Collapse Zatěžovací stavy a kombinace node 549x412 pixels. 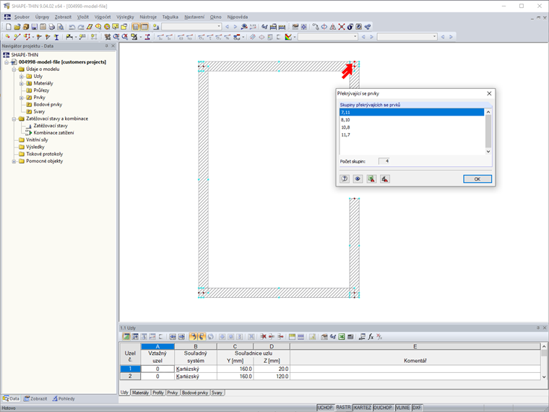click(14, 119)
